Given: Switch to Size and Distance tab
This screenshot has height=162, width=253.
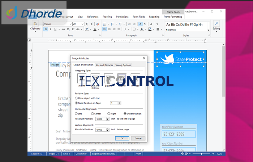Looking at the screenshot, I should click(104, 65).
